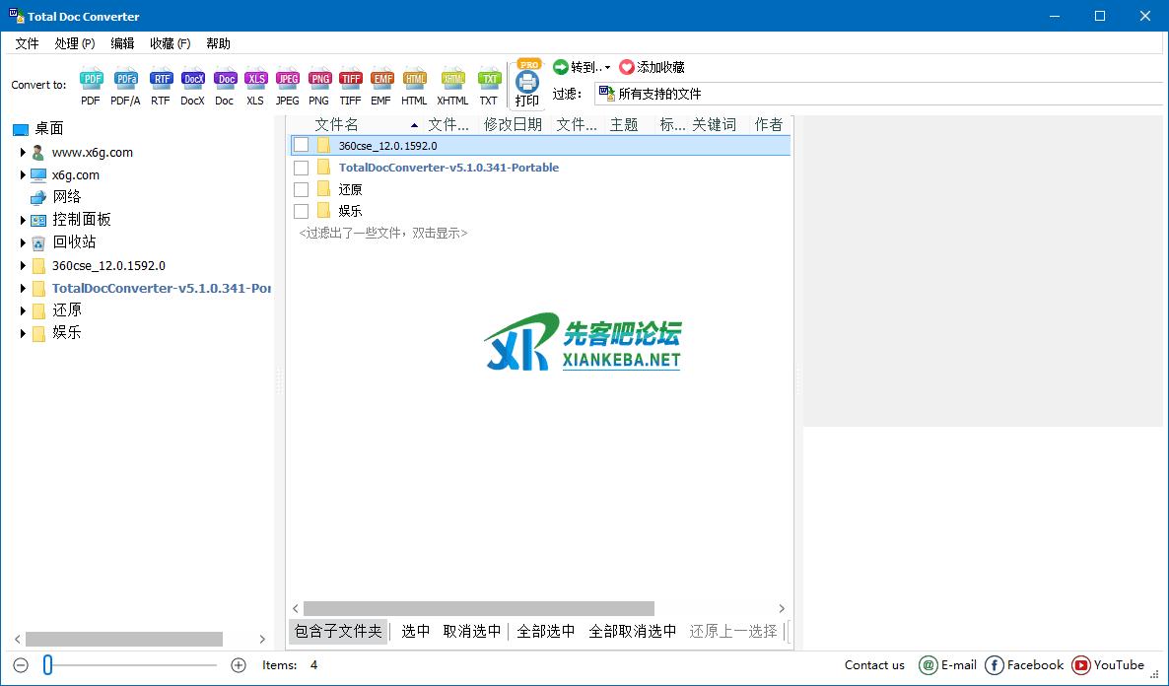Enable the checkbox for 娱乐 folder
This screenshot has height=686, width=1169.
coord(302,211)
